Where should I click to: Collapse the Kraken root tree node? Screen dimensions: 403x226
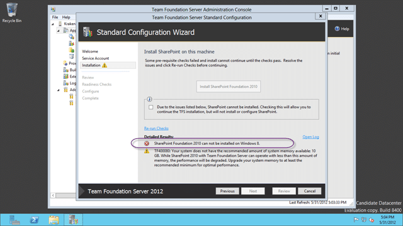tap(53, 24)
